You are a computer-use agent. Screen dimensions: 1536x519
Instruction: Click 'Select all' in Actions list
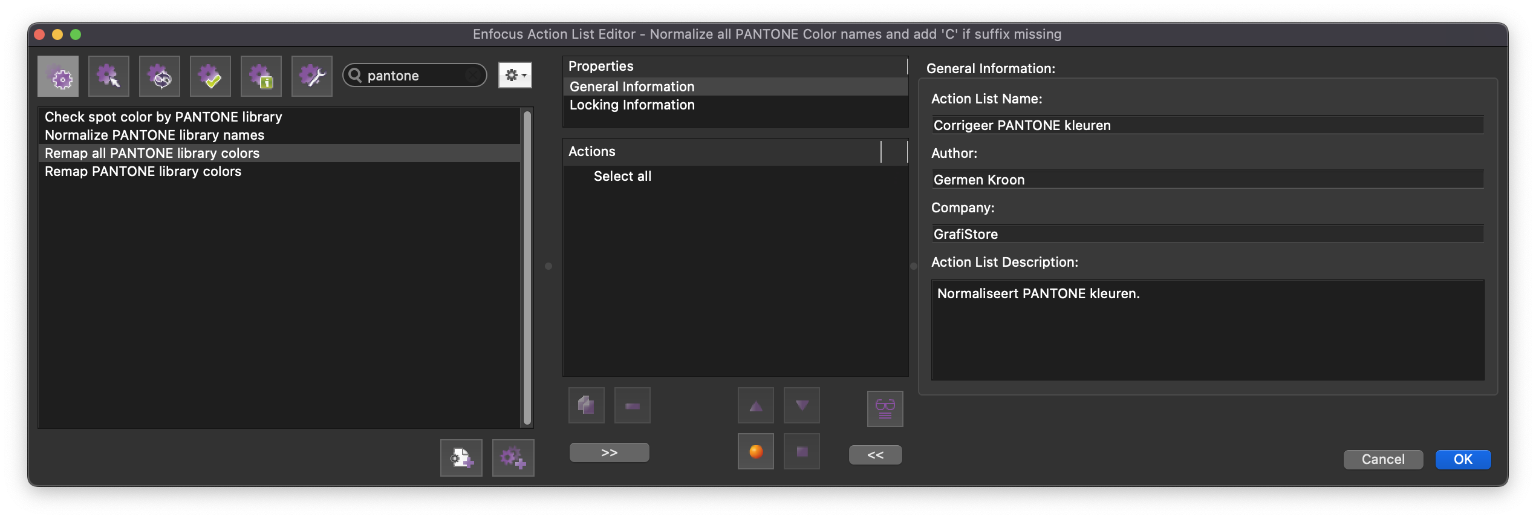(x=622, y=176)
